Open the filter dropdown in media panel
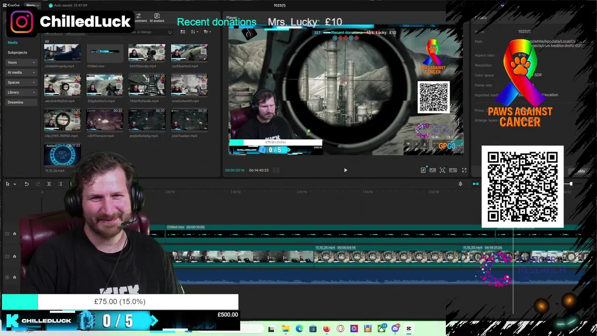This screenshot has width=597, height=336. 207,32
